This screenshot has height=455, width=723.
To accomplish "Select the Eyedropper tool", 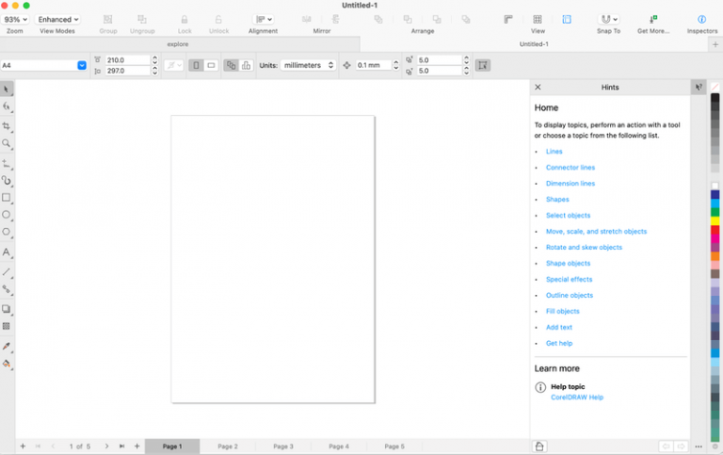I will pyautogui.click(x=7, y=346).
